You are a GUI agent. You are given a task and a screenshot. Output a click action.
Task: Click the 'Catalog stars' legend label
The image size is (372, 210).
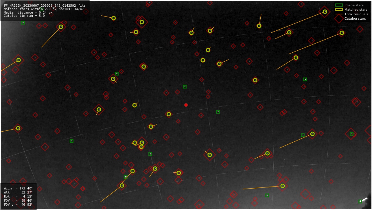pos(355,19)
